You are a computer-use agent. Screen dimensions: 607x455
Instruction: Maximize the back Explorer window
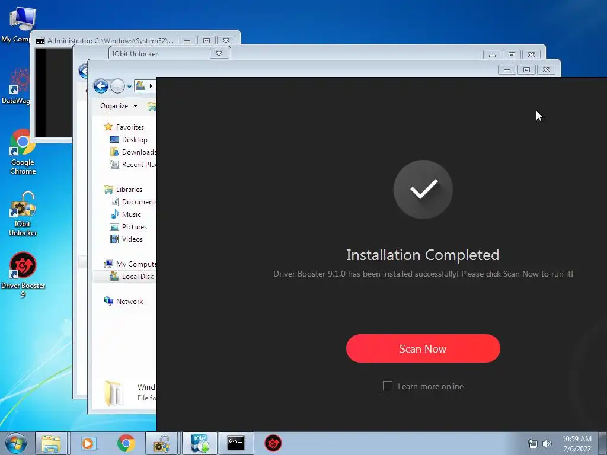point(512,55)
